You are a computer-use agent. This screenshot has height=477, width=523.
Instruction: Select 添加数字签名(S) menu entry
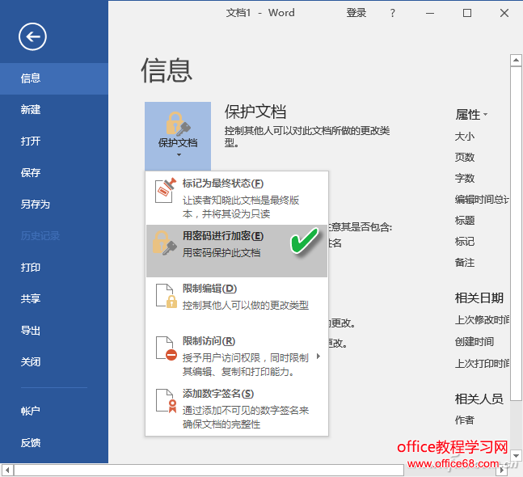[237, 408]
